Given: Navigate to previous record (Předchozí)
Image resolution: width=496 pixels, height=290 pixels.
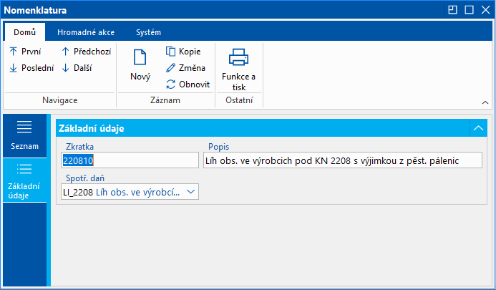Looking at the screenshot, I should coord(85,52).
